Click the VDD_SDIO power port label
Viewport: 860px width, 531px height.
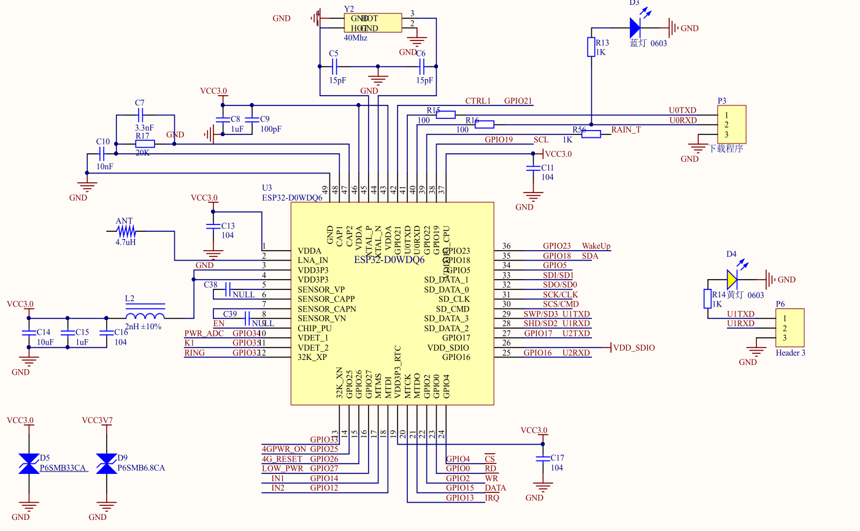[634, 348]
